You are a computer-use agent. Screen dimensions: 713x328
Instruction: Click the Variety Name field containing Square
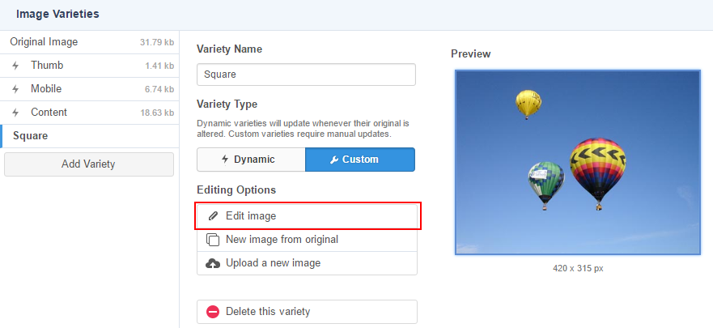(x=306, y=75)
